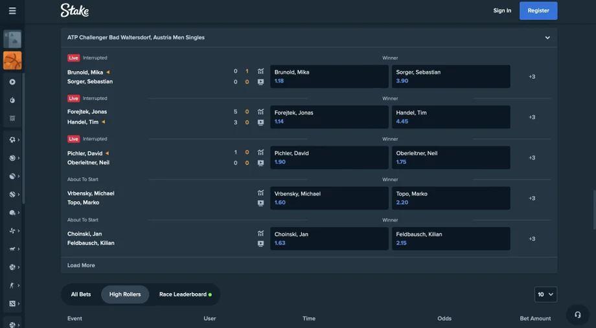
Task: Open the Vrbensky, Michael vs Topo match title
Action: pos(91,198)
